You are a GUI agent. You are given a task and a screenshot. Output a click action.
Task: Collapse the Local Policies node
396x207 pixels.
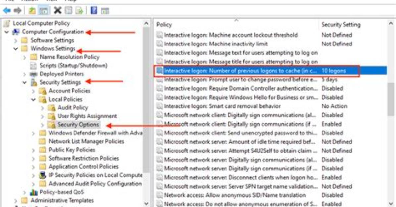pos(33,99)
